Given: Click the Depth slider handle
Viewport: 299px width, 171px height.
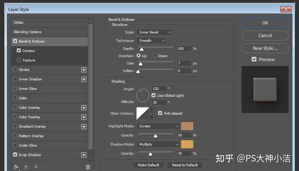Looking at the screenshot, I should tap(142, 49).
